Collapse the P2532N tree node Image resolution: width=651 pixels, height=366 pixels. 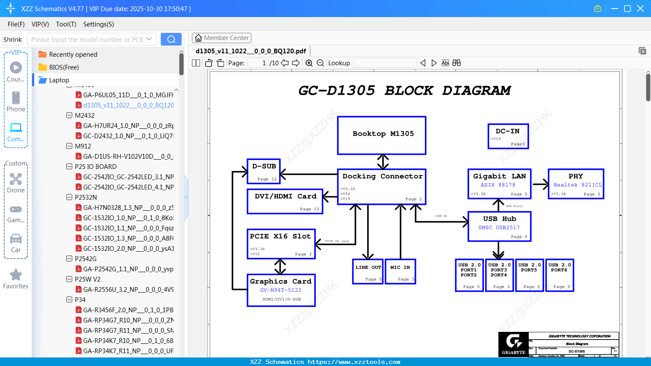point(69,197)
